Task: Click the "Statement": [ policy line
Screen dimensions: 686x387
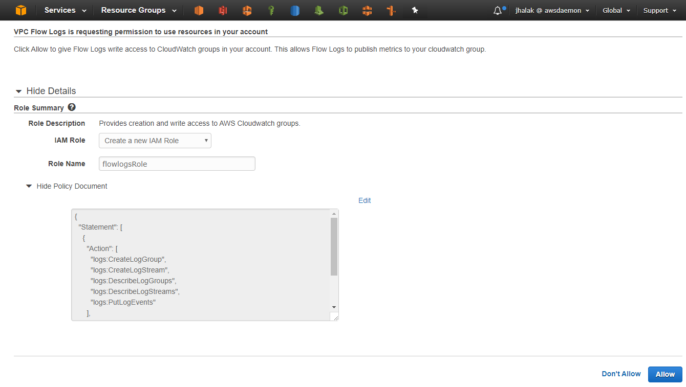Action: pyautogui.click(x=100, y=227)
